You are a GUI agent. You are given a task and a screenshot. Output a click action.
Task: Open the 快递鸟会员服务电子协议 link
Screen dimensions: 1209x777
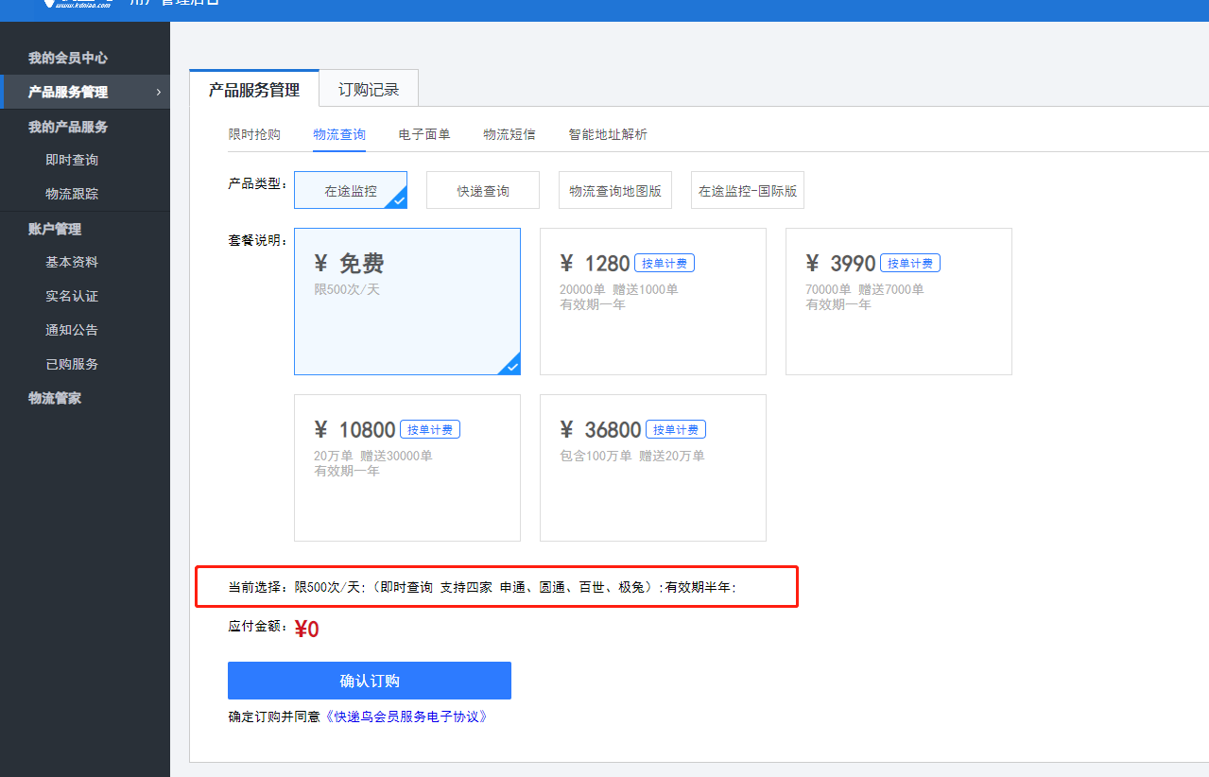(406, 717)
